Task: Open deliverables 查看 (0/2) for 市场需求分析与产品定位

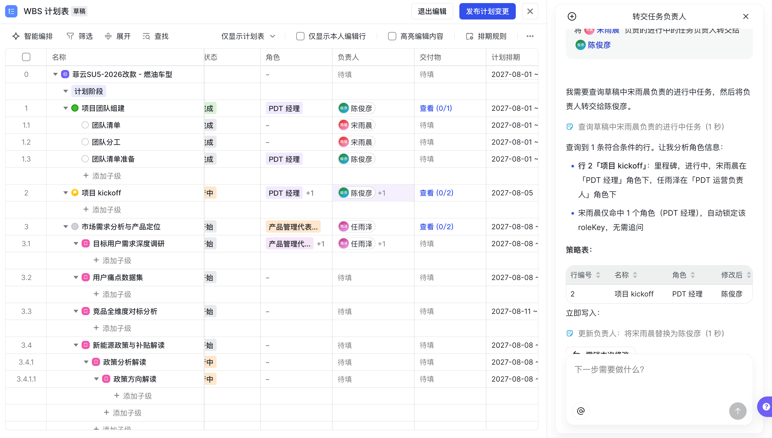Action: pyautogui.click(x=437, y=226)
